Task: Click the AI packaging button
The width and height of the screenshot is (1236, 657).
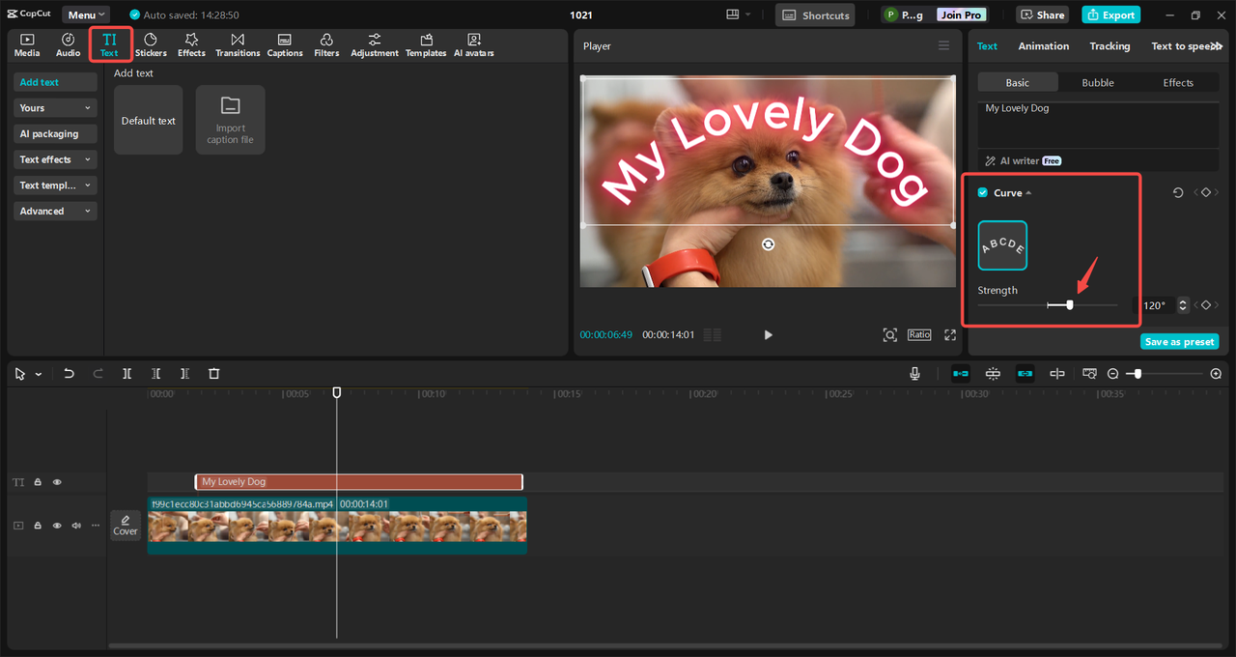Action: click(x=55, y=134)
